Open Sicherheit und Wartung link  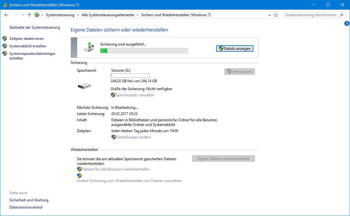point(29,200)
